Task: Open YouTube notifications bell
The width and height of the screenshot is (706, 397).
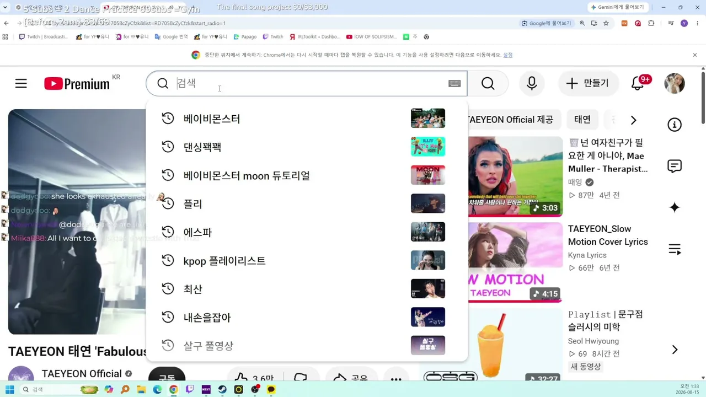Action: (638, 83)
